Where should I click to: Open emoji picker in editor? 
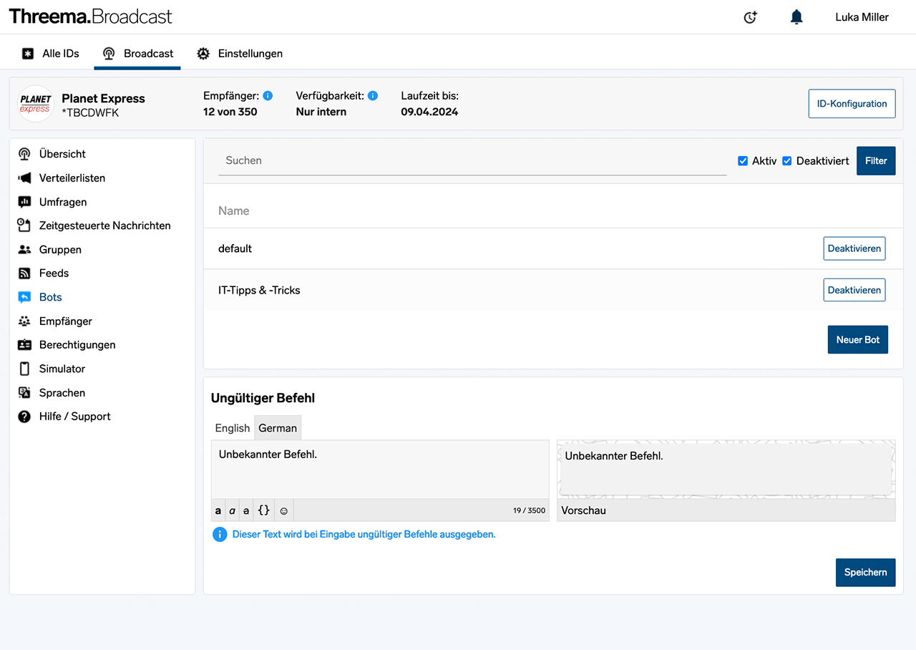tap(283, 510)
